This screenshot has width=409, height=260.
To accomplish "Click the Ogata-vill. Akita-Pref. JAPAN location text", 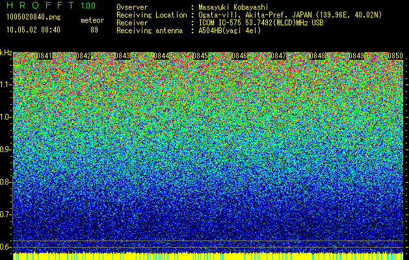I will (290, 15).
